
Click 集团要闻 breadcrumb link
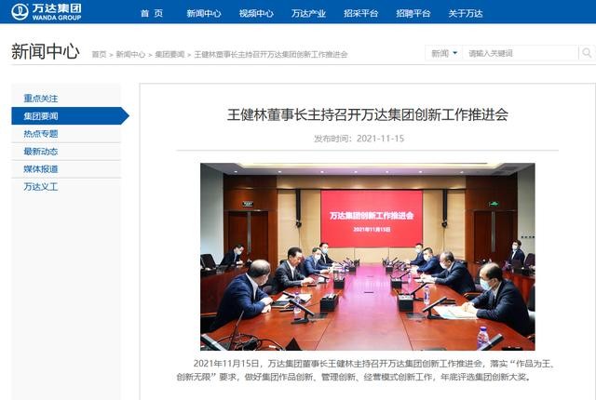(x=169, y=54)
